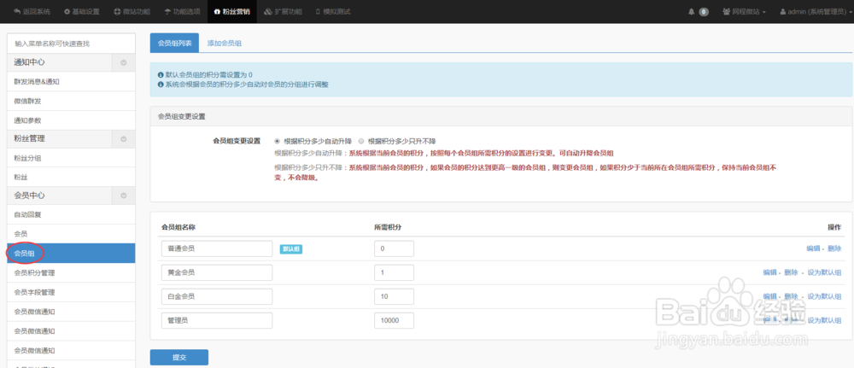Click the 黄金会员 points field
Viewport: 854px width, 368px height.
click(x=394, y=272)
